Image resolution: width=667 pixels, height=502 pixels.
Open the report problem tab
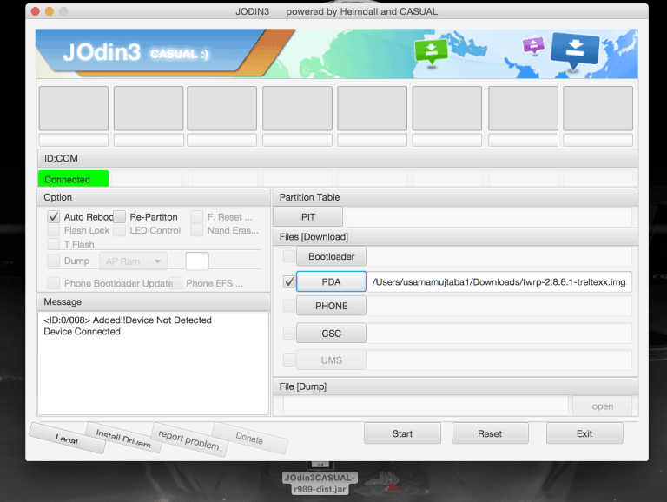188,439
